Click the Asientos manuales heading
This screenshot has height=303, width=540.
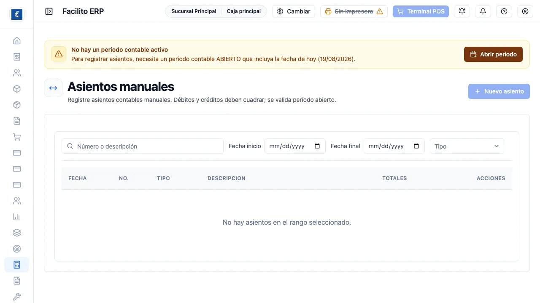pos(121,86)
